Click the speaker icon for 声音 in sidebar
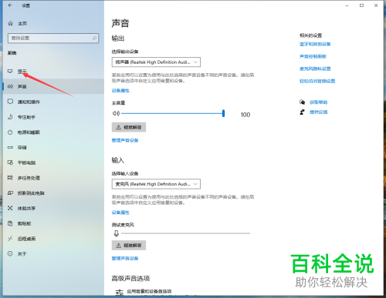Screen dimensions: 386x298 tap(10, 86)
